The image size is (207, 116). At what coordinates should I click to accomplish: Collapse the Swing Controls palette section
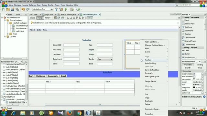click(x=183, y=48)
